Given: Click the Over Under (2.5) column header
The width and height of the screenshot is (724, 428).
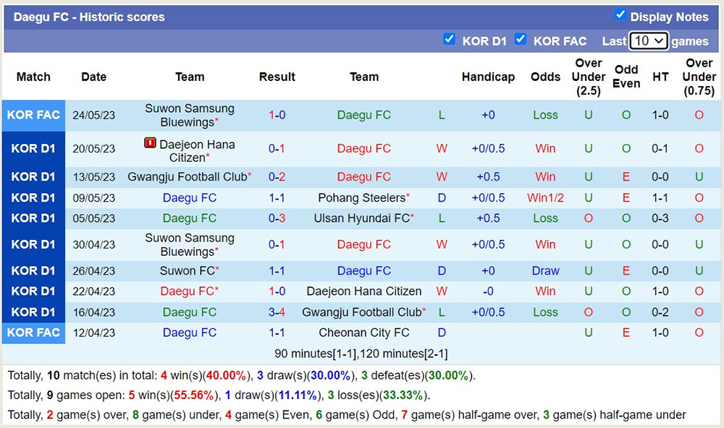Looking at the screenshot, I should click(588, 77).
